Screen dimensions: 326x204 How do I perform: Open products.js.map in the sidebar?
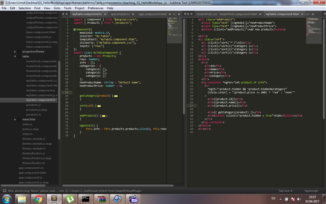pyautogui.click(x=37, y=110)
